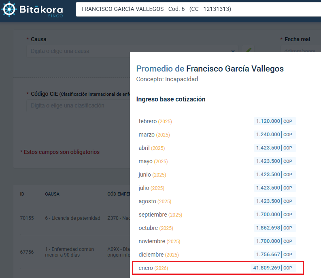Sort by the ID column header
This screenshot has height=278, width=321.
point(22,194)
